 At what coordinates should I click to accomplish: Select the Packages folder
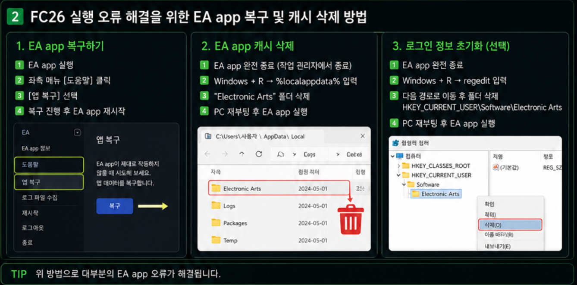(229, 223)
